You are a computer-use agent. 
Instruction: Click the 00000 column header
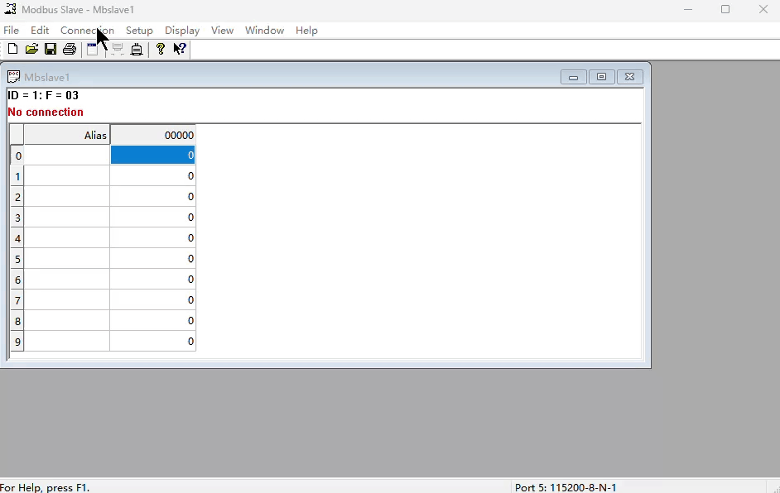[152, 135]
